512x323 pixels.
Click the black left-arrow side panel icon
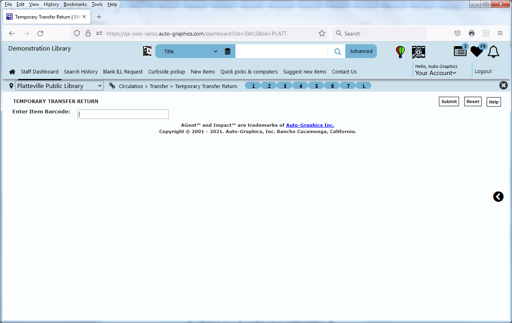click(x=499, y=197)
